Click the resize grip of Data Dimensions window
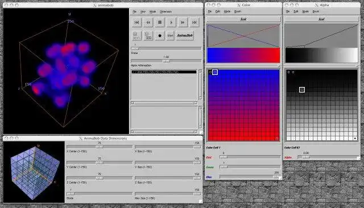 tap(201, 202)
